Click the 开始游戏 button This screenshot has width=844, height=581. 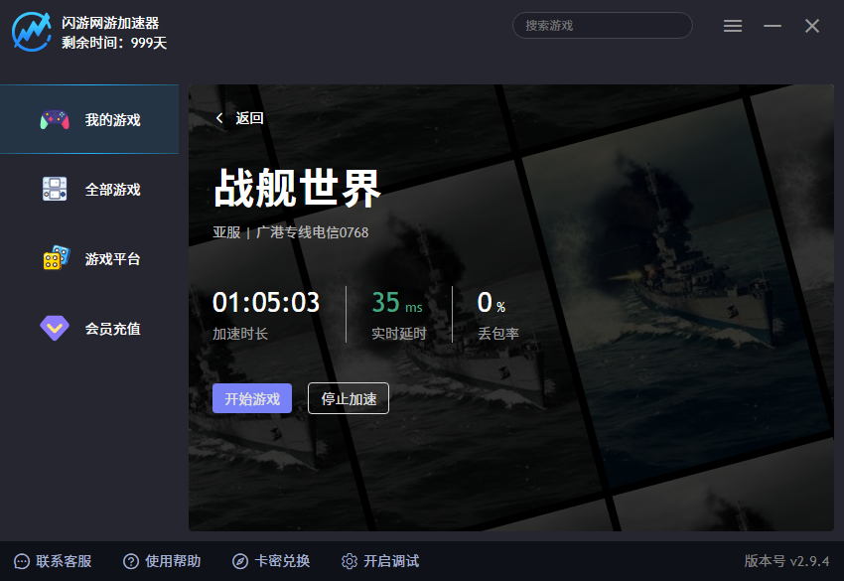[252, 398]
